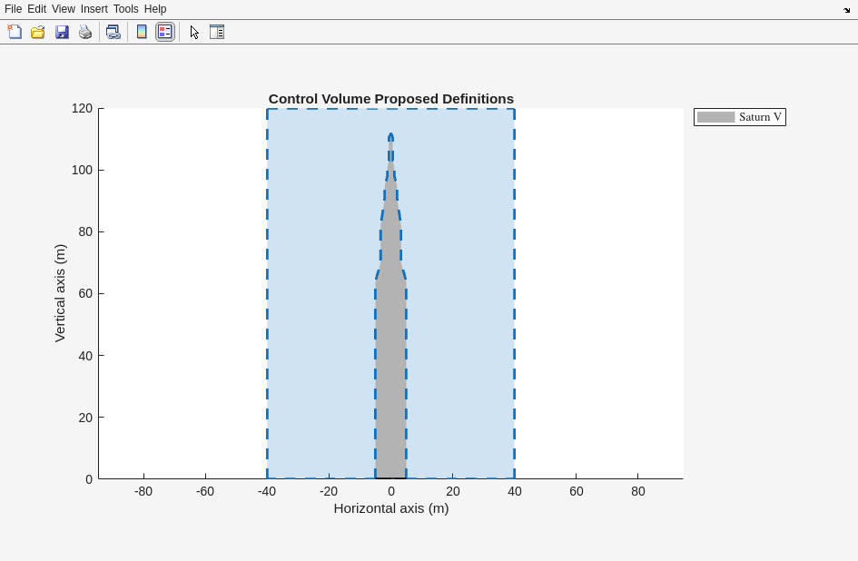
Task: Click the Link Plot toolbar icon
Action: [x=113, y=32]
